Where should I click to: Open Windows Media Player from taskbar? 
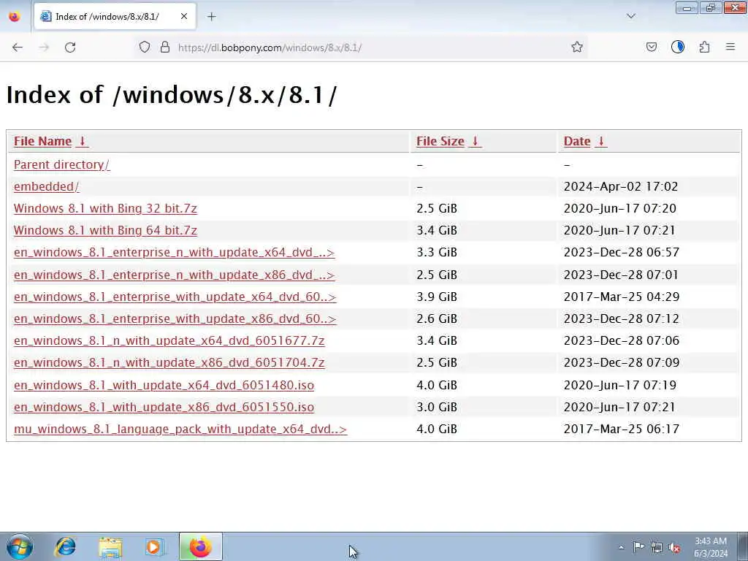pos(155,547)
